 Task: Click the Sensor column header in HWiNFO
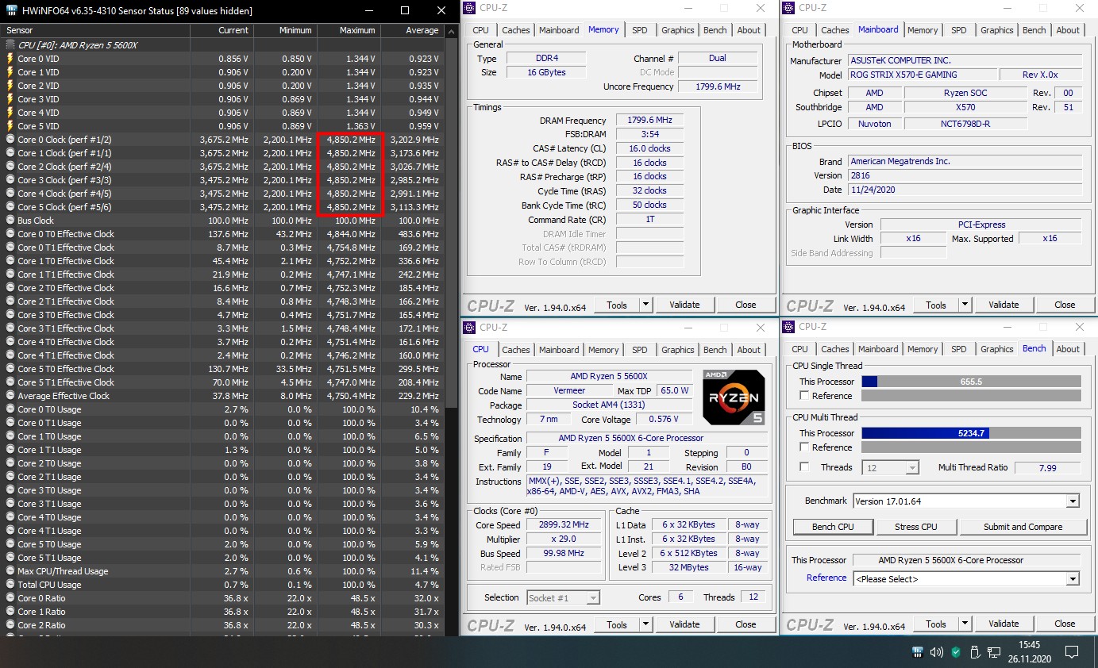point(94,30)
